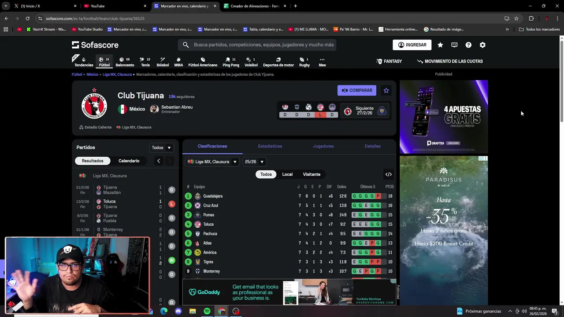Open Pachuca team in standings
The image size is (564, 317).
coord(210,234)
